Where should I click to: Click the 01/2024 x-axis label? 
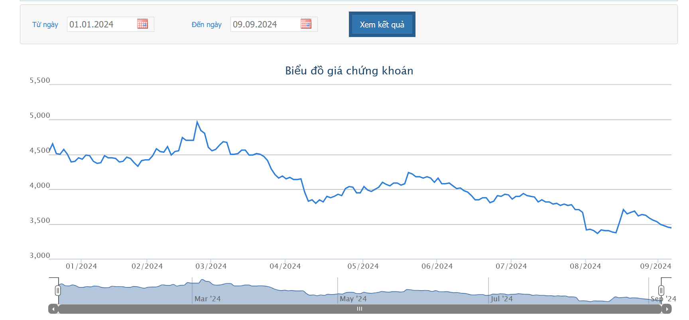[x=81, y=266]
